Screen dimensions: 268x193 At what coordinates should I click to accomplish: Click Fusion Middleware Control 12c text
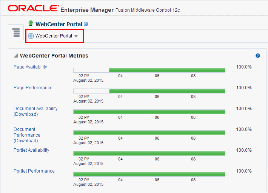pyautogui.click(x=148, y=10)
